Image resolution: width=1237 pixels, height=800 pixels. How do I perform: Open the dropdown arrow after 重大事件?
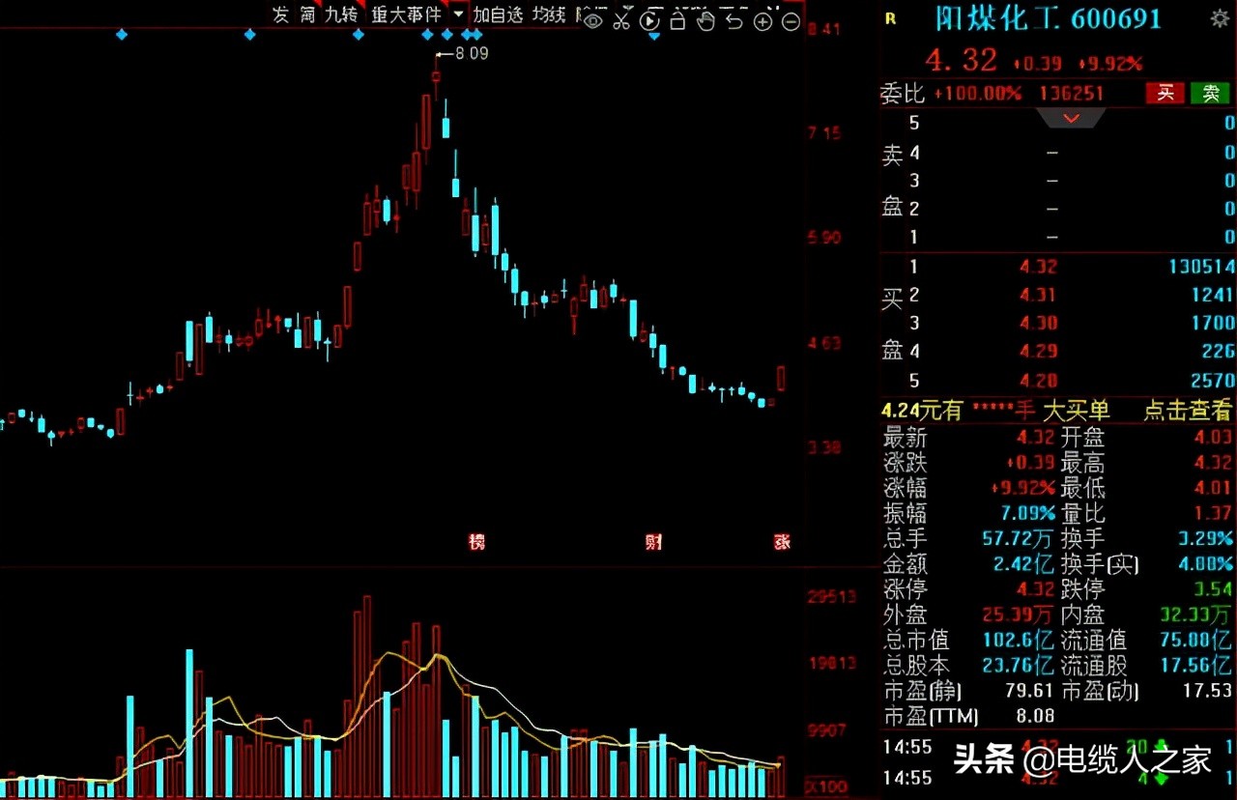pyautogui.click(x=457, y=14)
